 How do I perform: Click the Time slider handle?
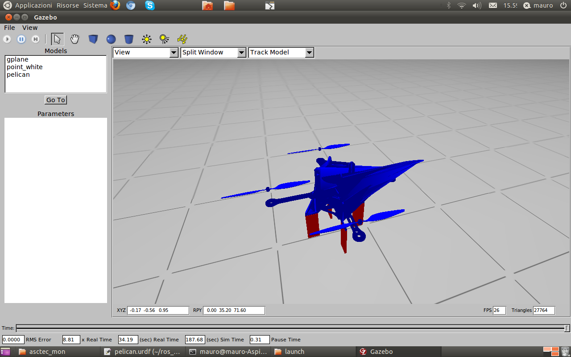(567, 328)
